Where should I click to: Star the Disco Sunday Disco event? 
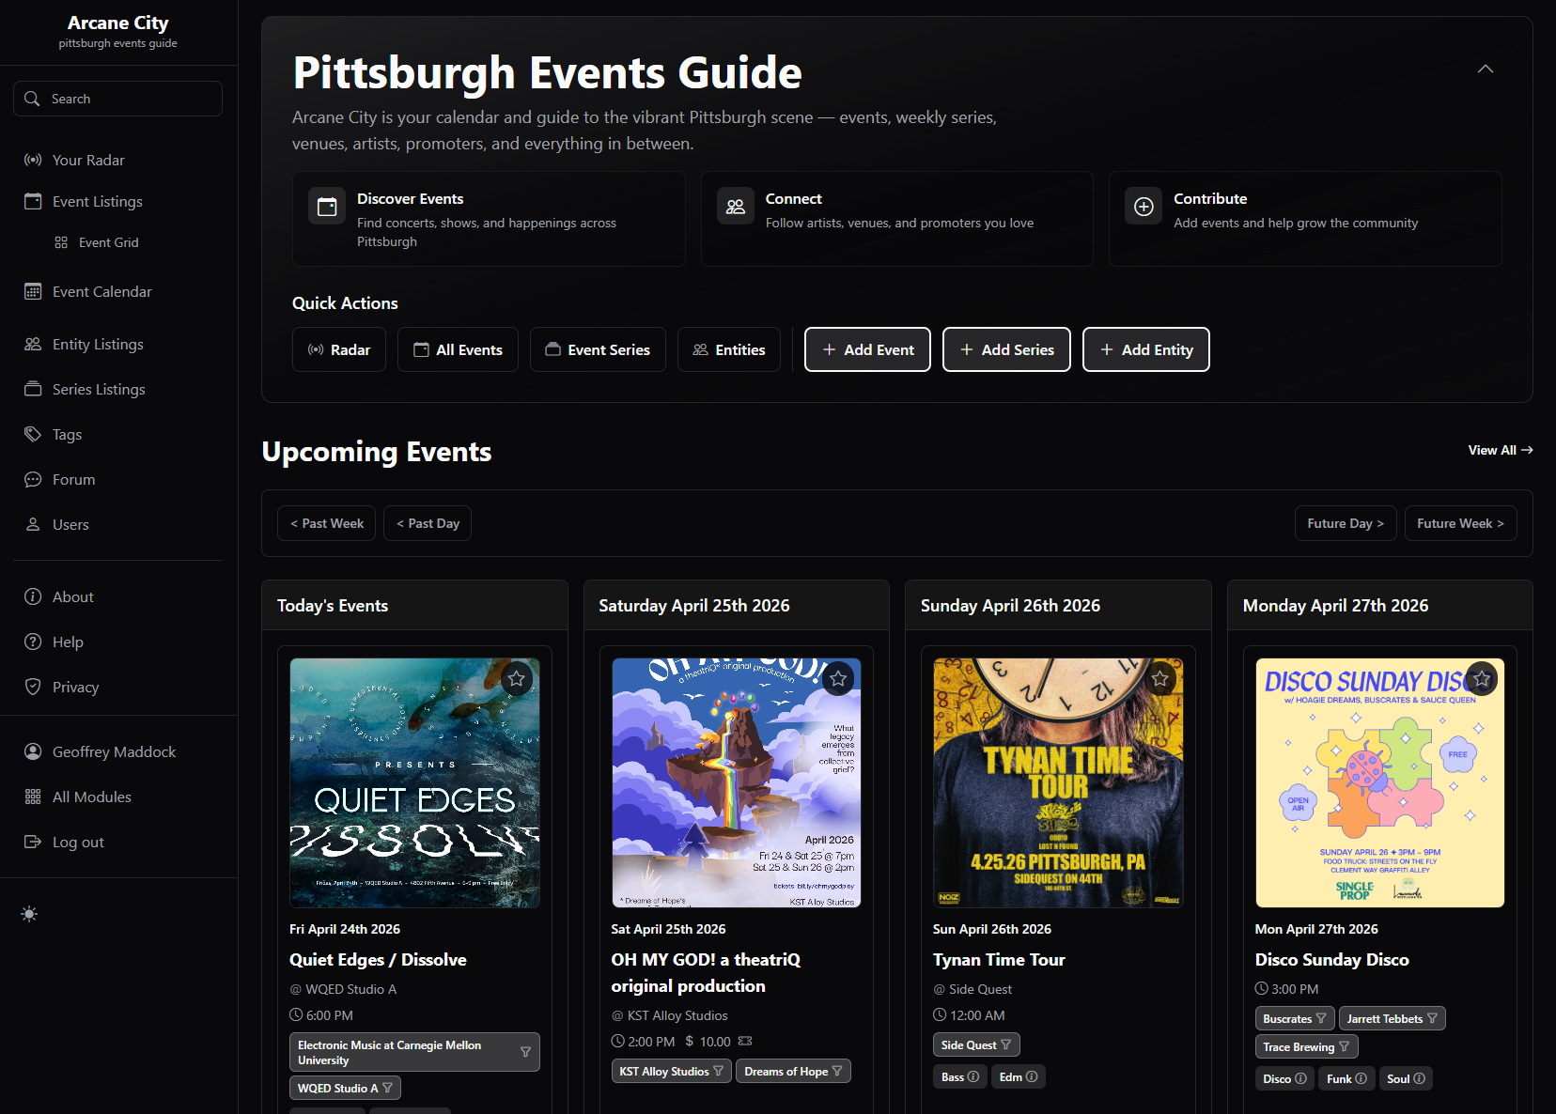(x=1482, y=678)
